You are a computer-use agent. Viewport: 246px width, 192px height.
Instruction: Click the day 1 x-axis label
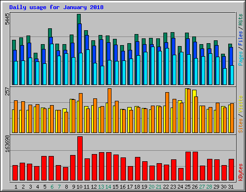coord(16,187)
